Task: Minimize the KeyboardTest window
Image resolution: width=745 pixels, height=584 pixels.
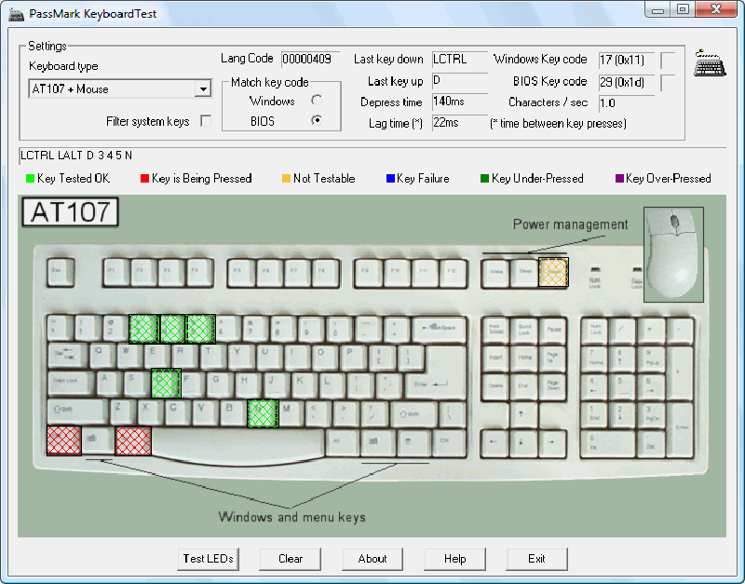Action: (657, 10)
